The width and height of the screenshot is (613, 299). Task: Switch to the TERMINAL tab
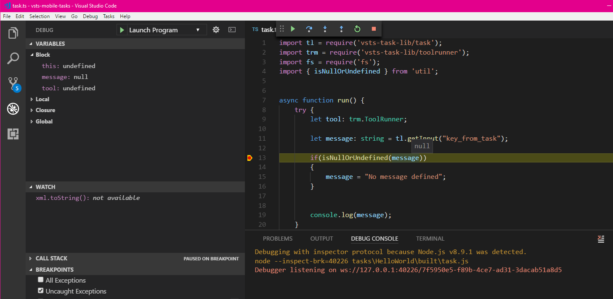point(430,239)
